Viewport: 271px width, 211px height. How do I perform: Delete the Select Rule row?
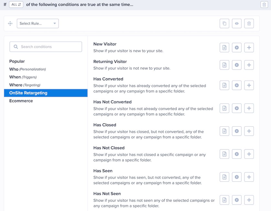tap(249, 24)
